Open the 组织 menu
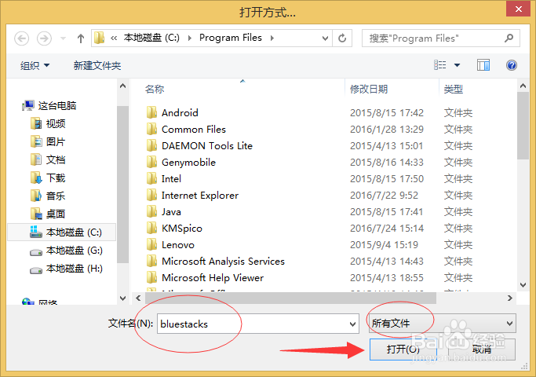536x377 pixels. click(35, 65)
